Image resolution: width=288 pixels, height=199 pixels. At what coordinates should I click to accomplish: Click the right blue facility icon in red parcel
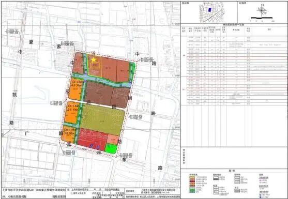point(98,146)
